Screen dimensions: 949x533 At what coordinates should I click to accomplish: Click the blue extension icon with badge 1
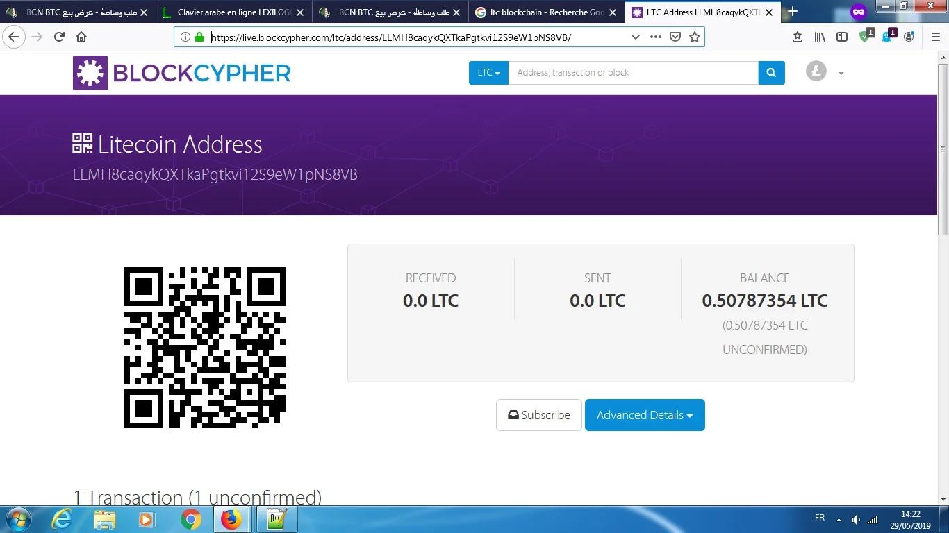click(x=888, y=35)
